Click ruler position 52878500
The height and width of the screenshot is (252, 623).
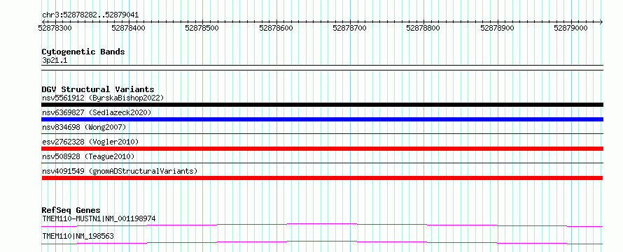[x=202, y=28]
